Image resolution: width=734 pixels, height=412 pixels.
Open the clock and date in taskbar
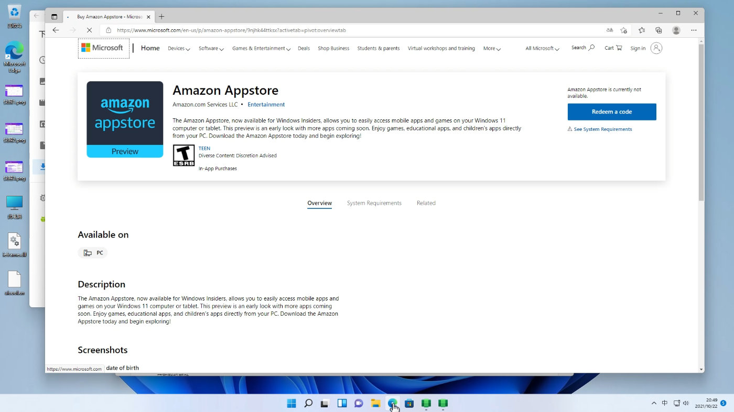[707, 403]
